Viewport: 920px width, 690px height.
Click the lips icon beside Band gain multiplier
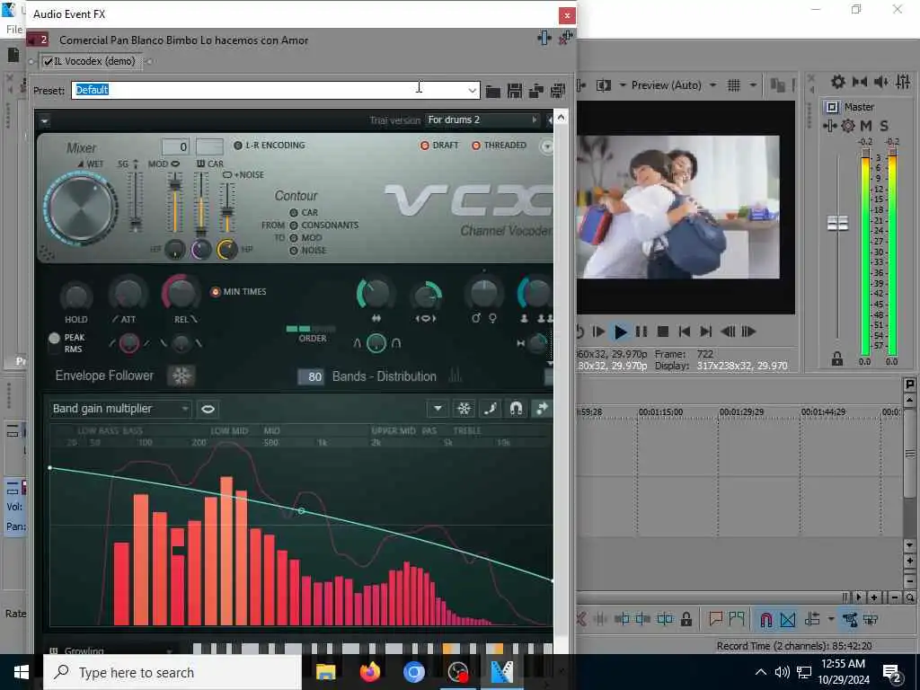(x=208, y=409)
